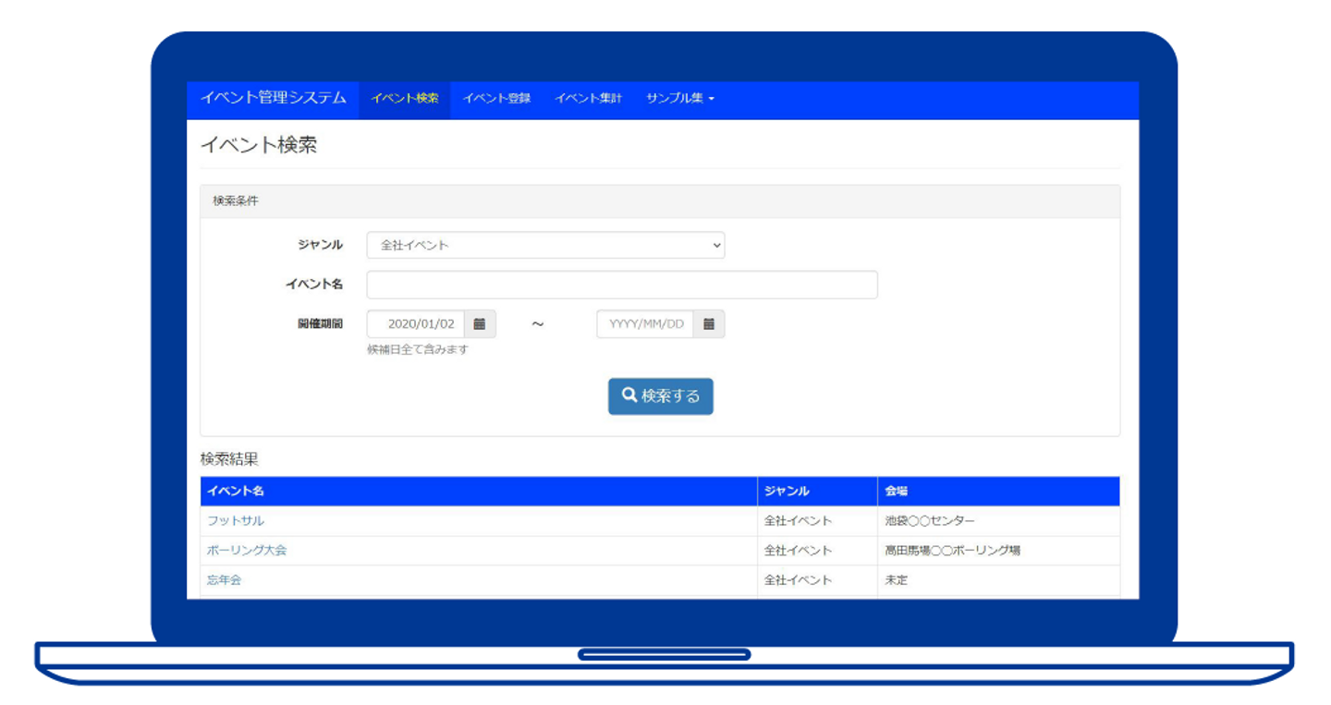Go to the イベント登録 tab
This screenshot has width=1331, height=705.
click(x=496, y=99)
